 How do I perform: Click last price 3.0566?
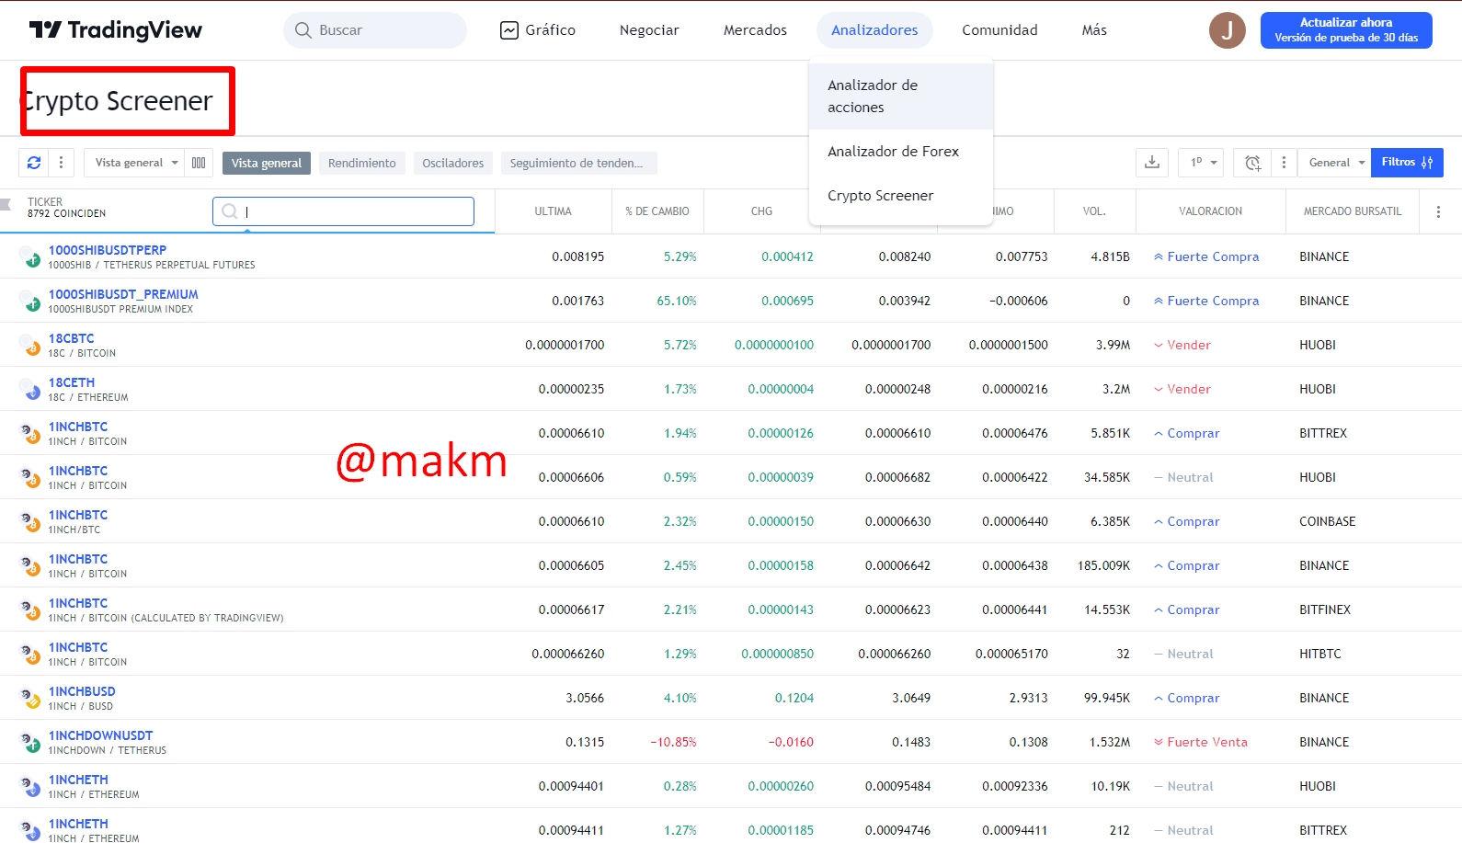point(585,698)
